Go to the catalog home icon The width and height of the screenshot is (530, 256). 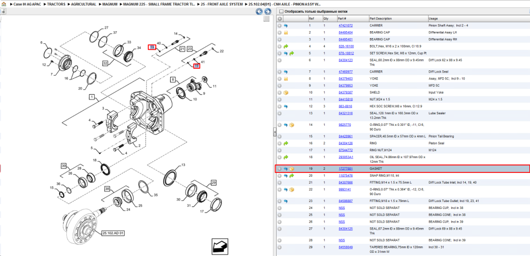4,4
